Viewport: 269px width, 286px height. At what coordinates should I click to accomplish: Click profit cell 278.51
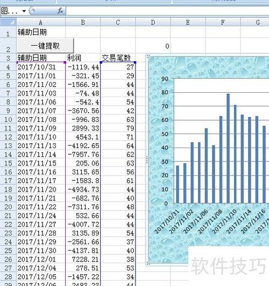pos(83,268)
